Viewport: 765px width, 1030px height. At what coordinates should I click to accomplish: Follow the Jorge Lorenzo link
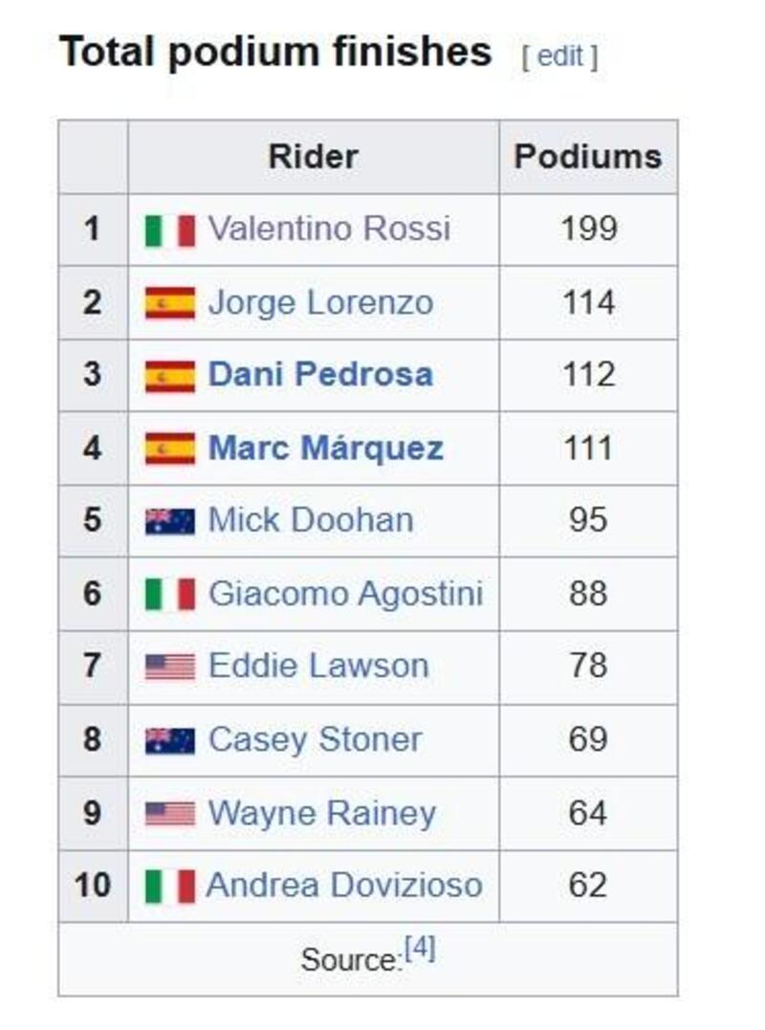(320, 303)
